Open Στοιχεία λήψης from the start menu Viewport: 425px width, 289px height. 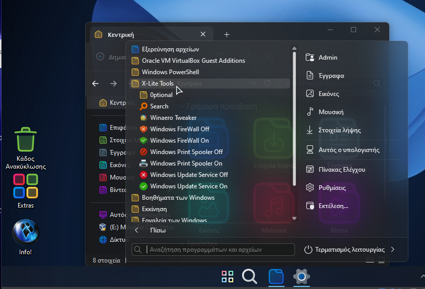click(x=333, y=130)
